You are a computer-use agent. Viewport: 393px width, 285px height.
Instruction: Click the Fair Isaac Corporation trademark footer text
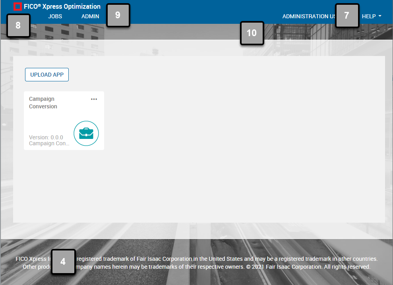tap(196, 259)
